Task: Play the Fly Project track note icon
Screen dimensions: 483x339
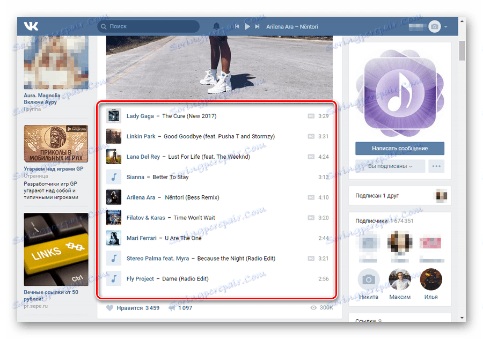Action: click(114, 278)
